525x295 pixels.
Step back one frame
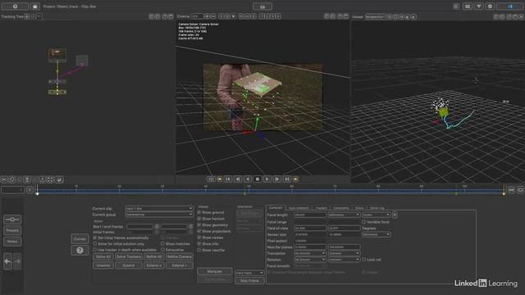pos(238,179)
